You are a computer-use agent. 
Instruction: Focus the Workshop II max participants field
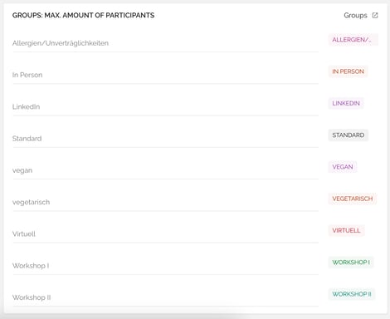coord(165,298)
